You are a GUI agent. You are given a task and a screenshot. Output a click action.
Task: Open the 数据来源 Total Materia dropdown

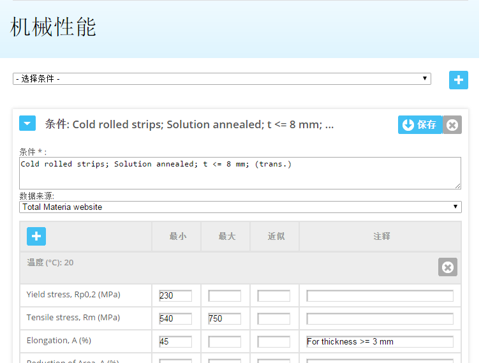pos(240,207)
